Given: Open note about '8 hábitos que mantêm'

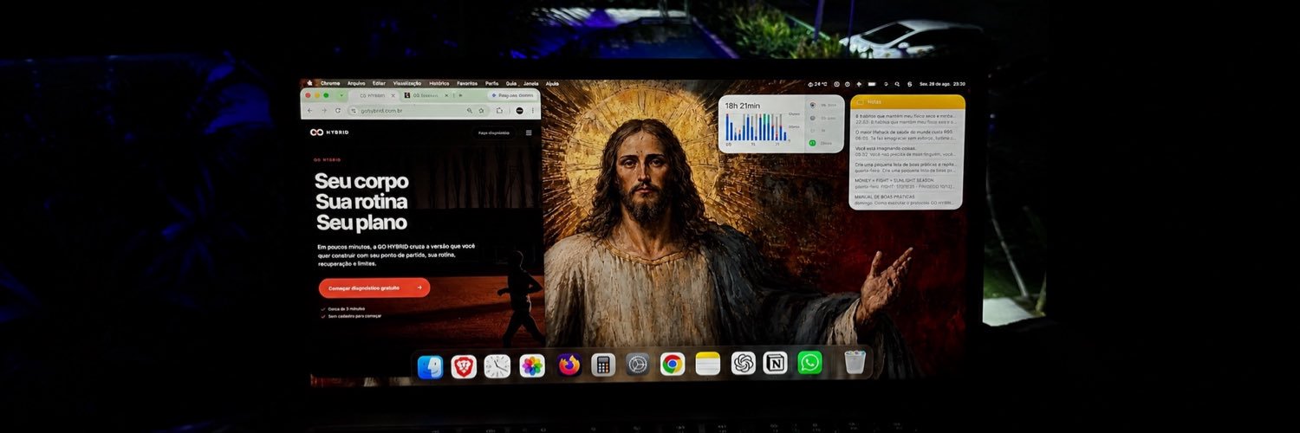Looking at the screenshot, I should point(905,118).
